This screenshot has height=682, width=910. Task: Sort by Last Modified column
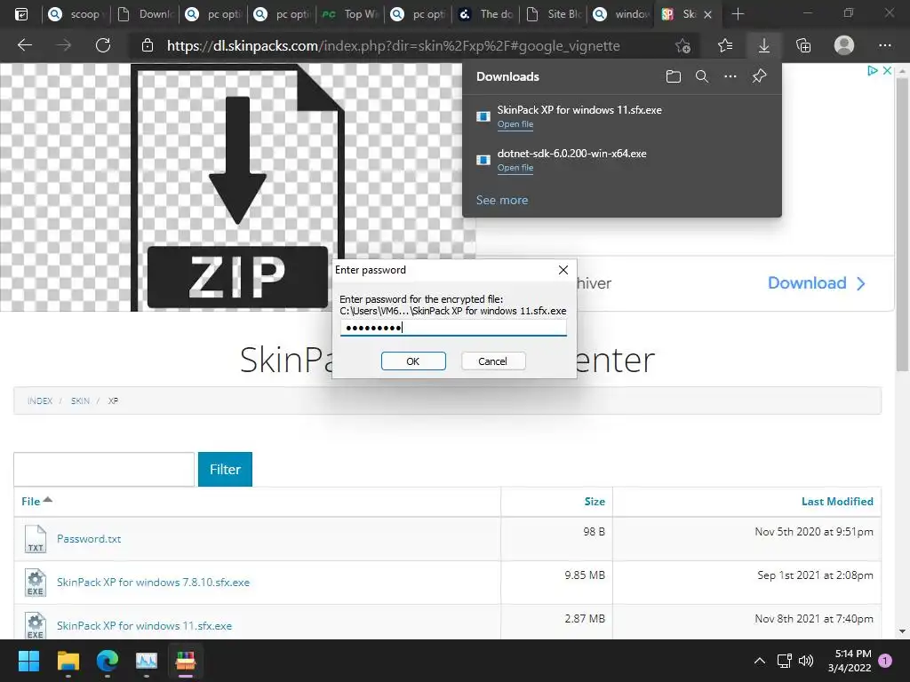837,502
